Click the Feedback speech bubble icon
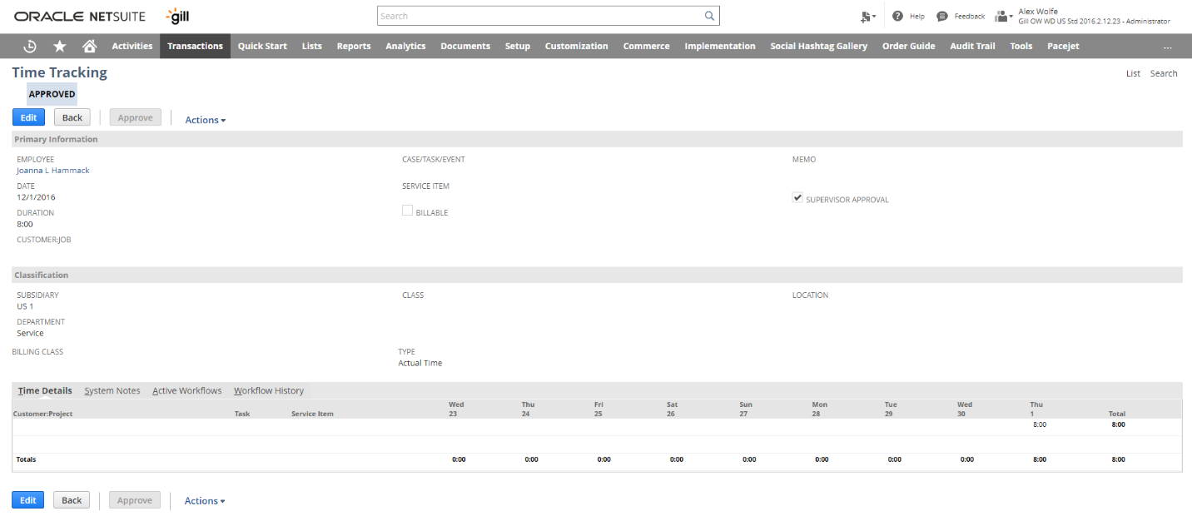 tap(942, 17)
